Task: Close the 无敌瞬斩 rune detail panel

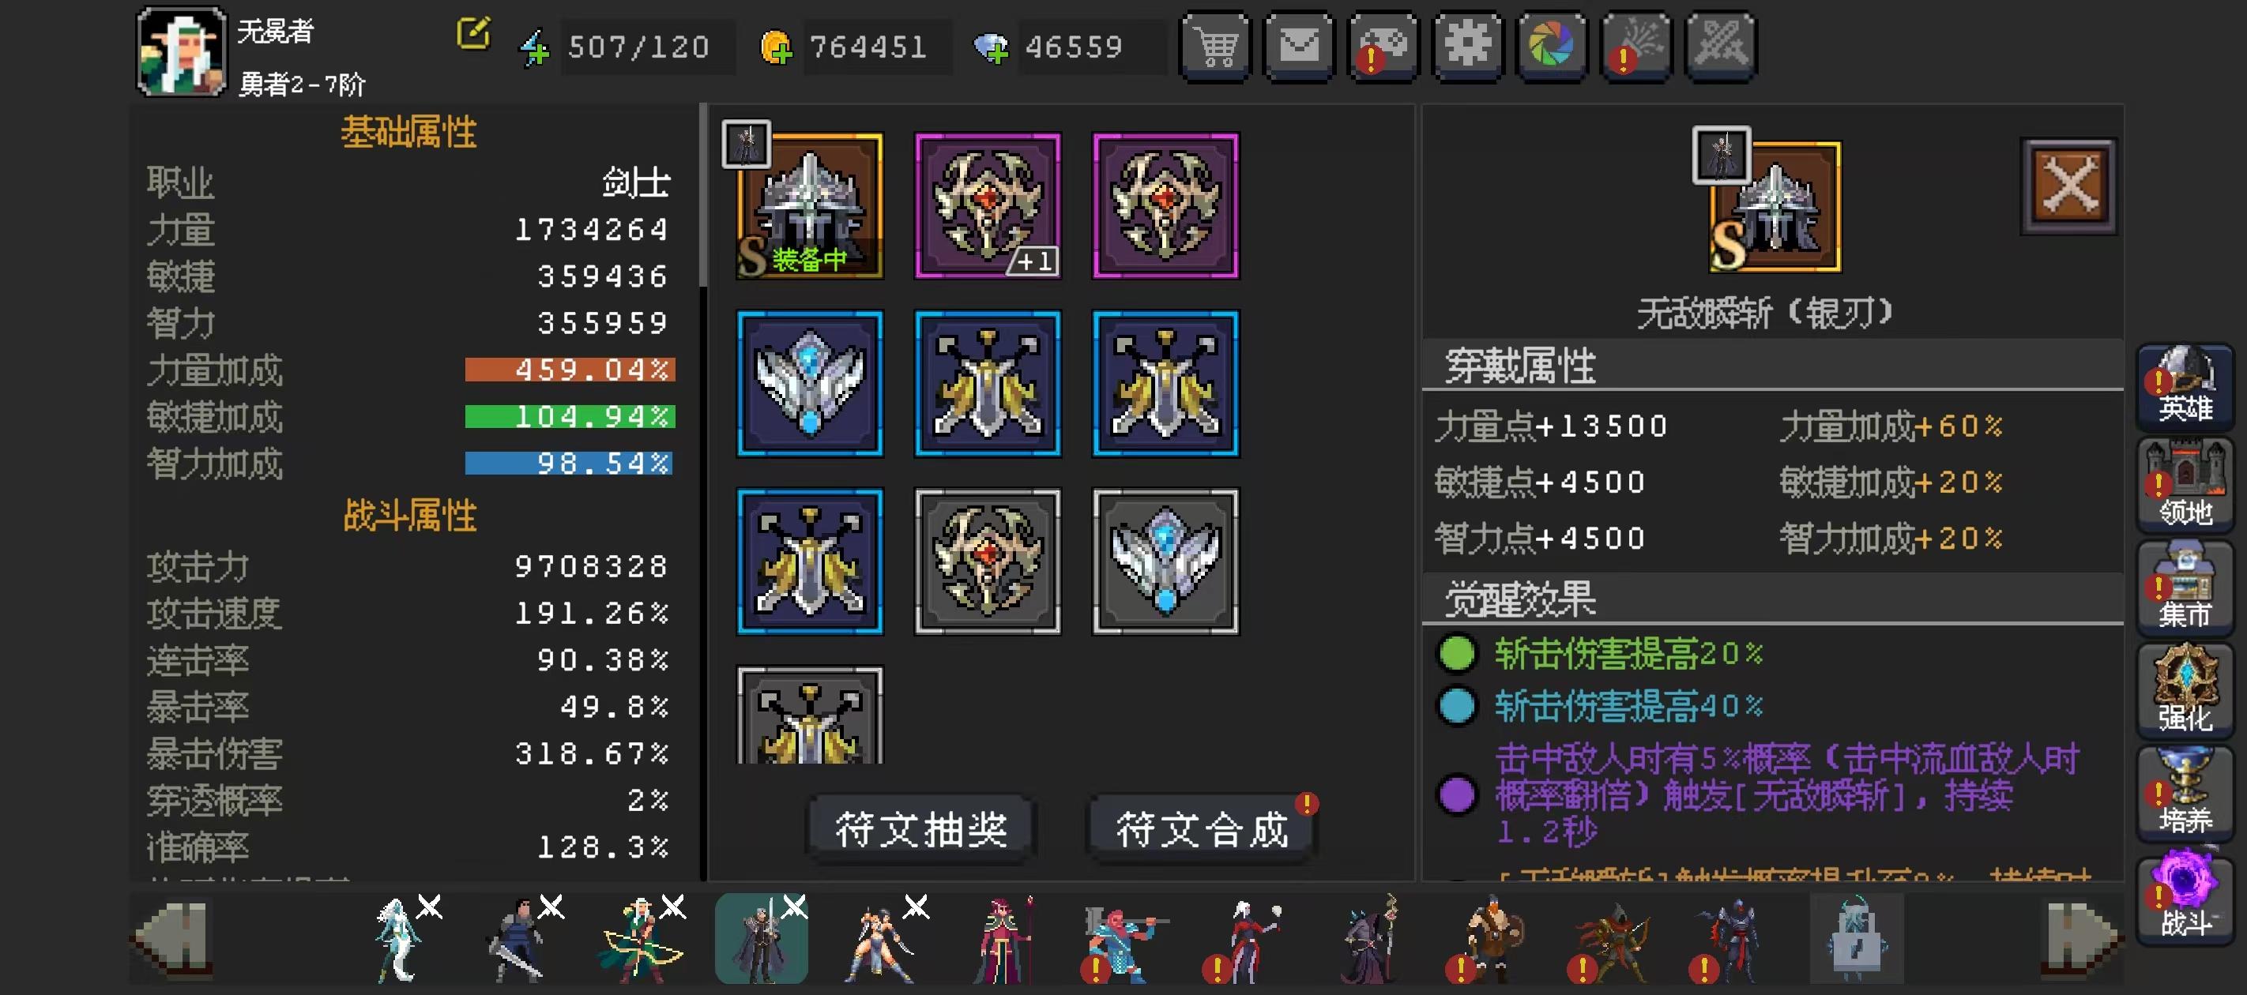Action: tap(2069, 186)
